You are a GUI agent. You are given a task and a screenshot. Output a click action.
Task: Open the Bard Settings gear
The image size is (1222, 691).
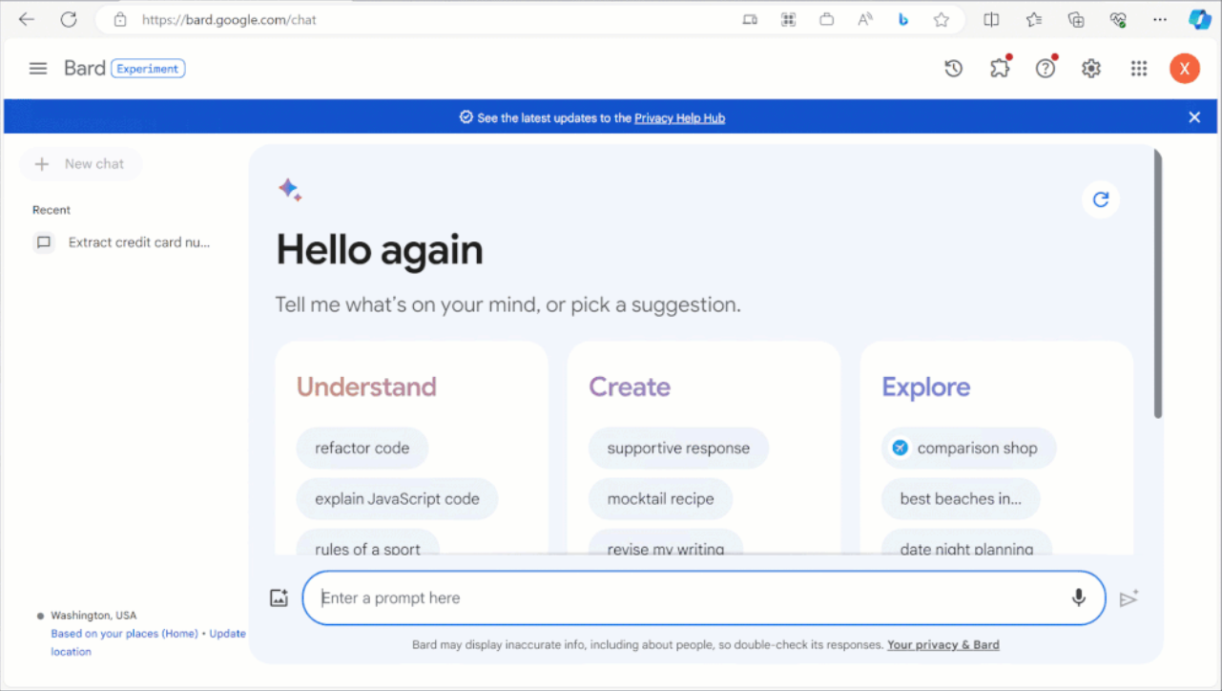point(1091,69)
